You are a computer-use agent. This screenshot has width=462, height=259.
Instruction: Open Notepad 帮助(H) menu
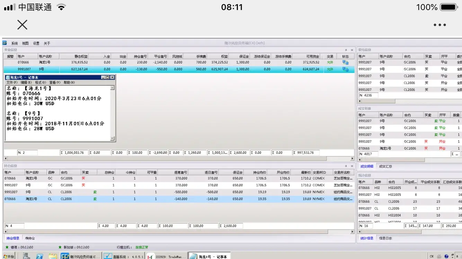pos(69,83)
